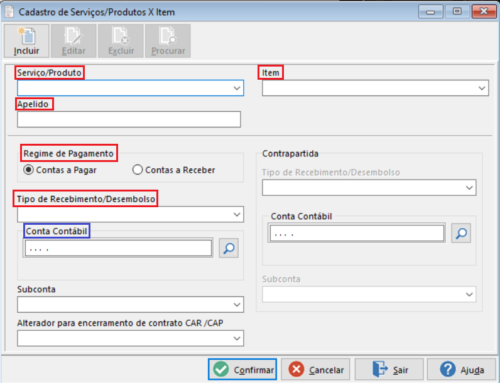
Task: Click the Incluir toolbar button
Action: point(26,41)
